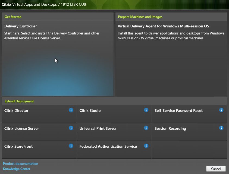Choose Universal Print Server tile

(x=114, y=132)
